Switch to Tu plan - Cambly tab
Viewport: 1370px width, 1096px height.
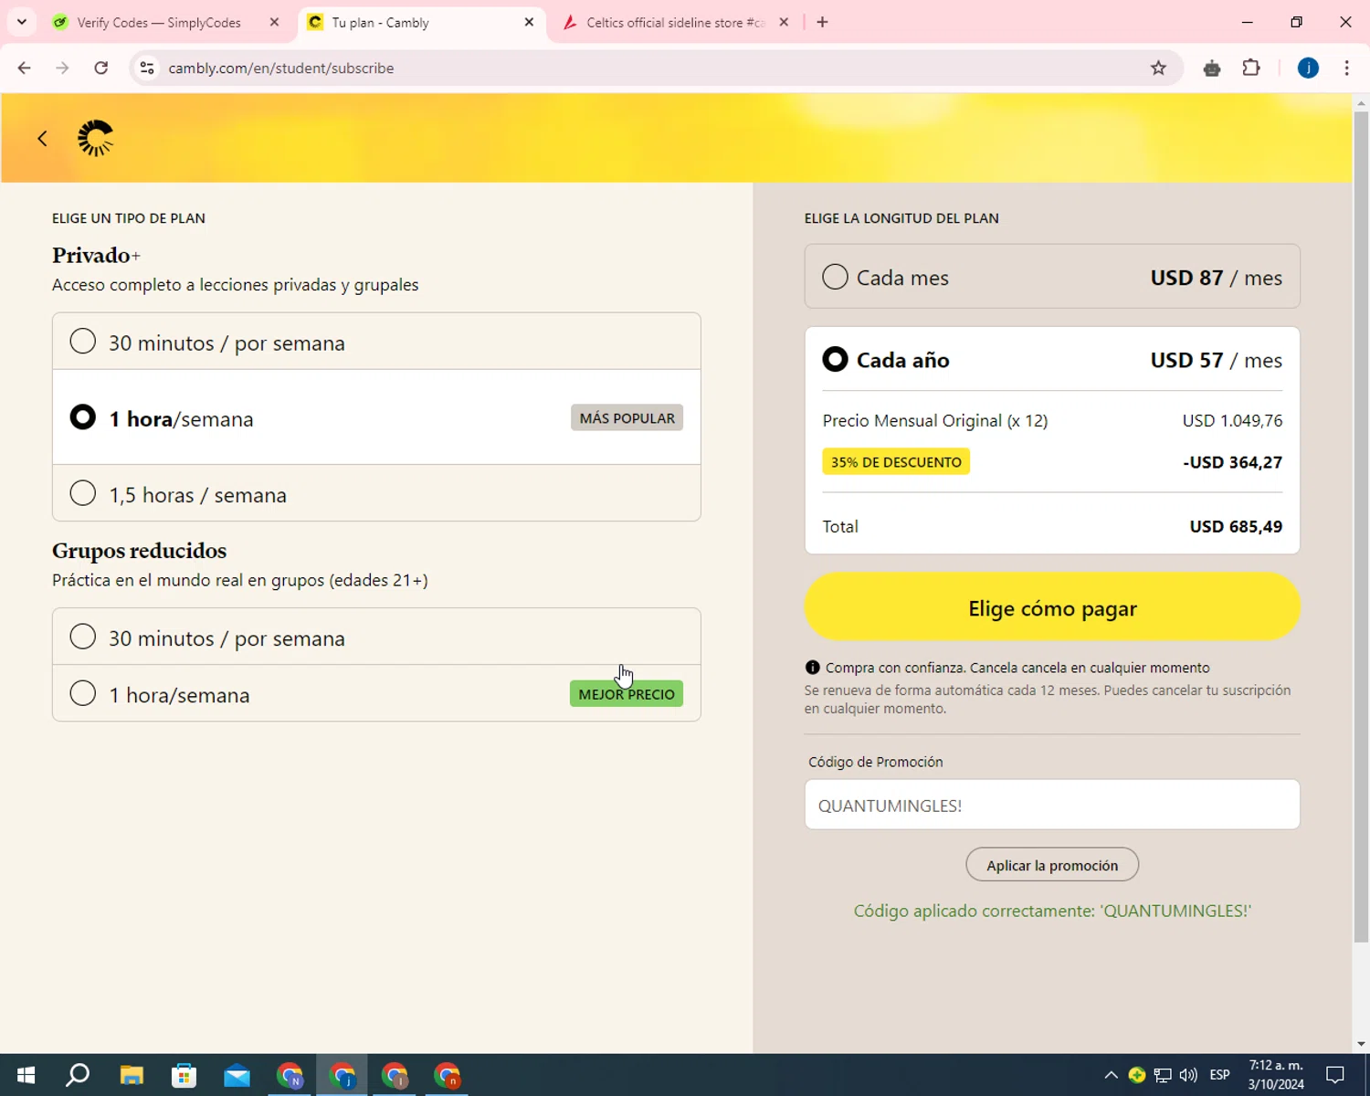(422, 22)
